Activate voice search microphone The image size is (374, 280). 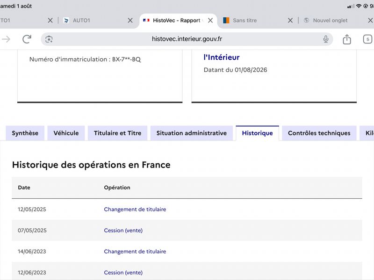(325, 39)
